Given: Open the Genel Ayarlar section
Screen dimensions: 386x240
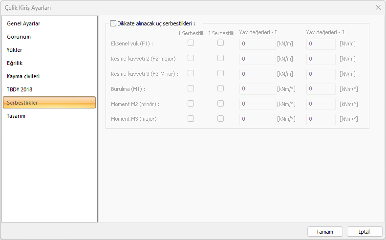Looking at the screenshot, I should click(x=23, y=23).
